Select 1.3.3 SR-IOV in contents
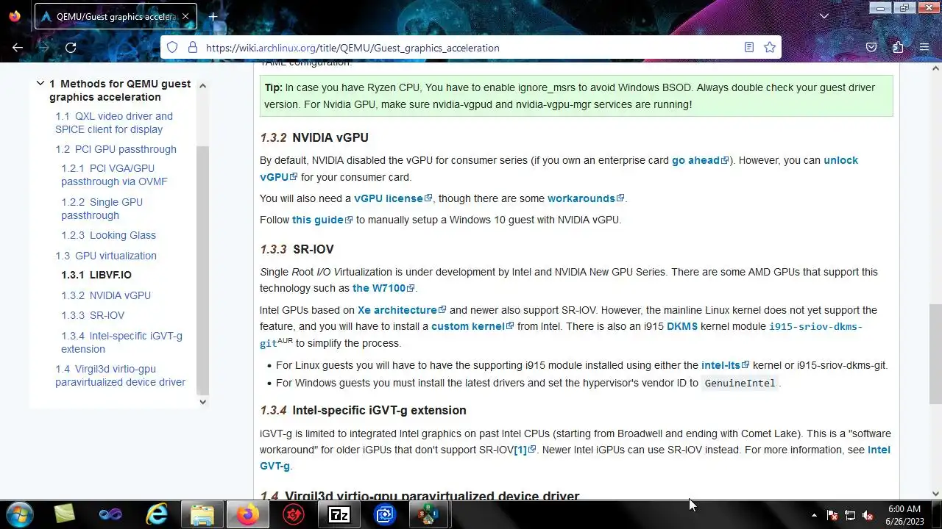The image size is (942, 529). click(x=93, y=315)
